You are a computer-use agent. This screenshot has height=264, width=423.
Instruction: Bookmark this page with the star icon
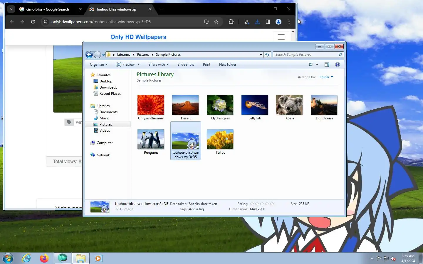pos(216,22)
